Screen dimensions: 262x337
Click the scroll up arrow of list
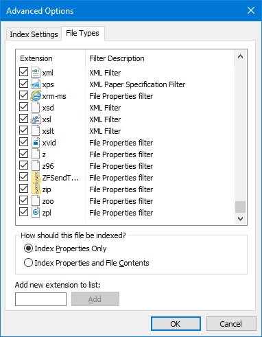point(240,56)
